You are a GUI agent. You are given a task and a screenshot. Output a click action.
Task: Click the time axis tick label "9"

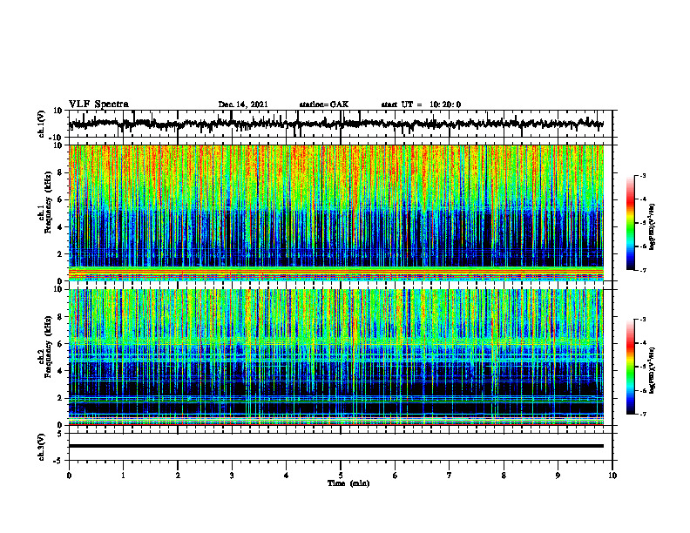(x=558, y=476)
